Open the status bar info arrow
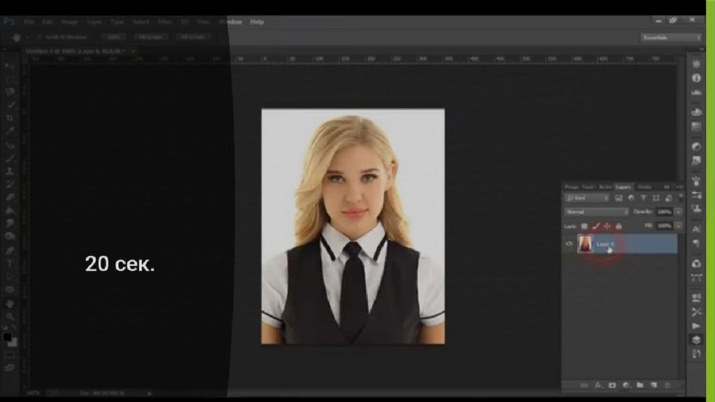 pos(149,393)
